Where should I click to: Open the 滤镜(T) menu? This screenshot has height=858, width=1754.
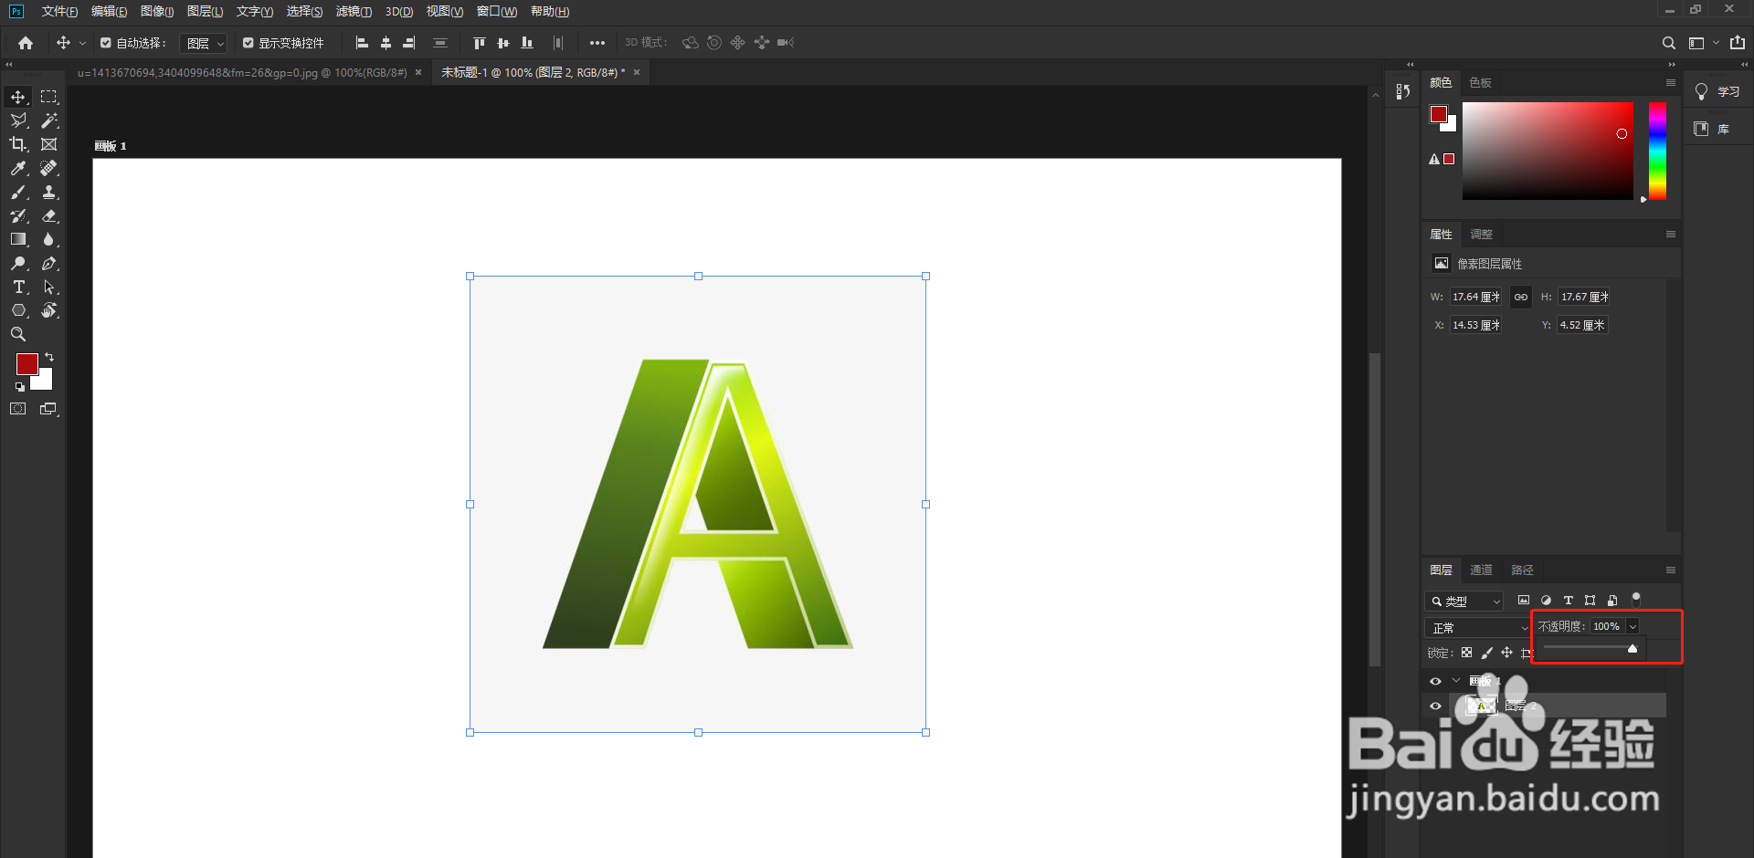point(354,12)
